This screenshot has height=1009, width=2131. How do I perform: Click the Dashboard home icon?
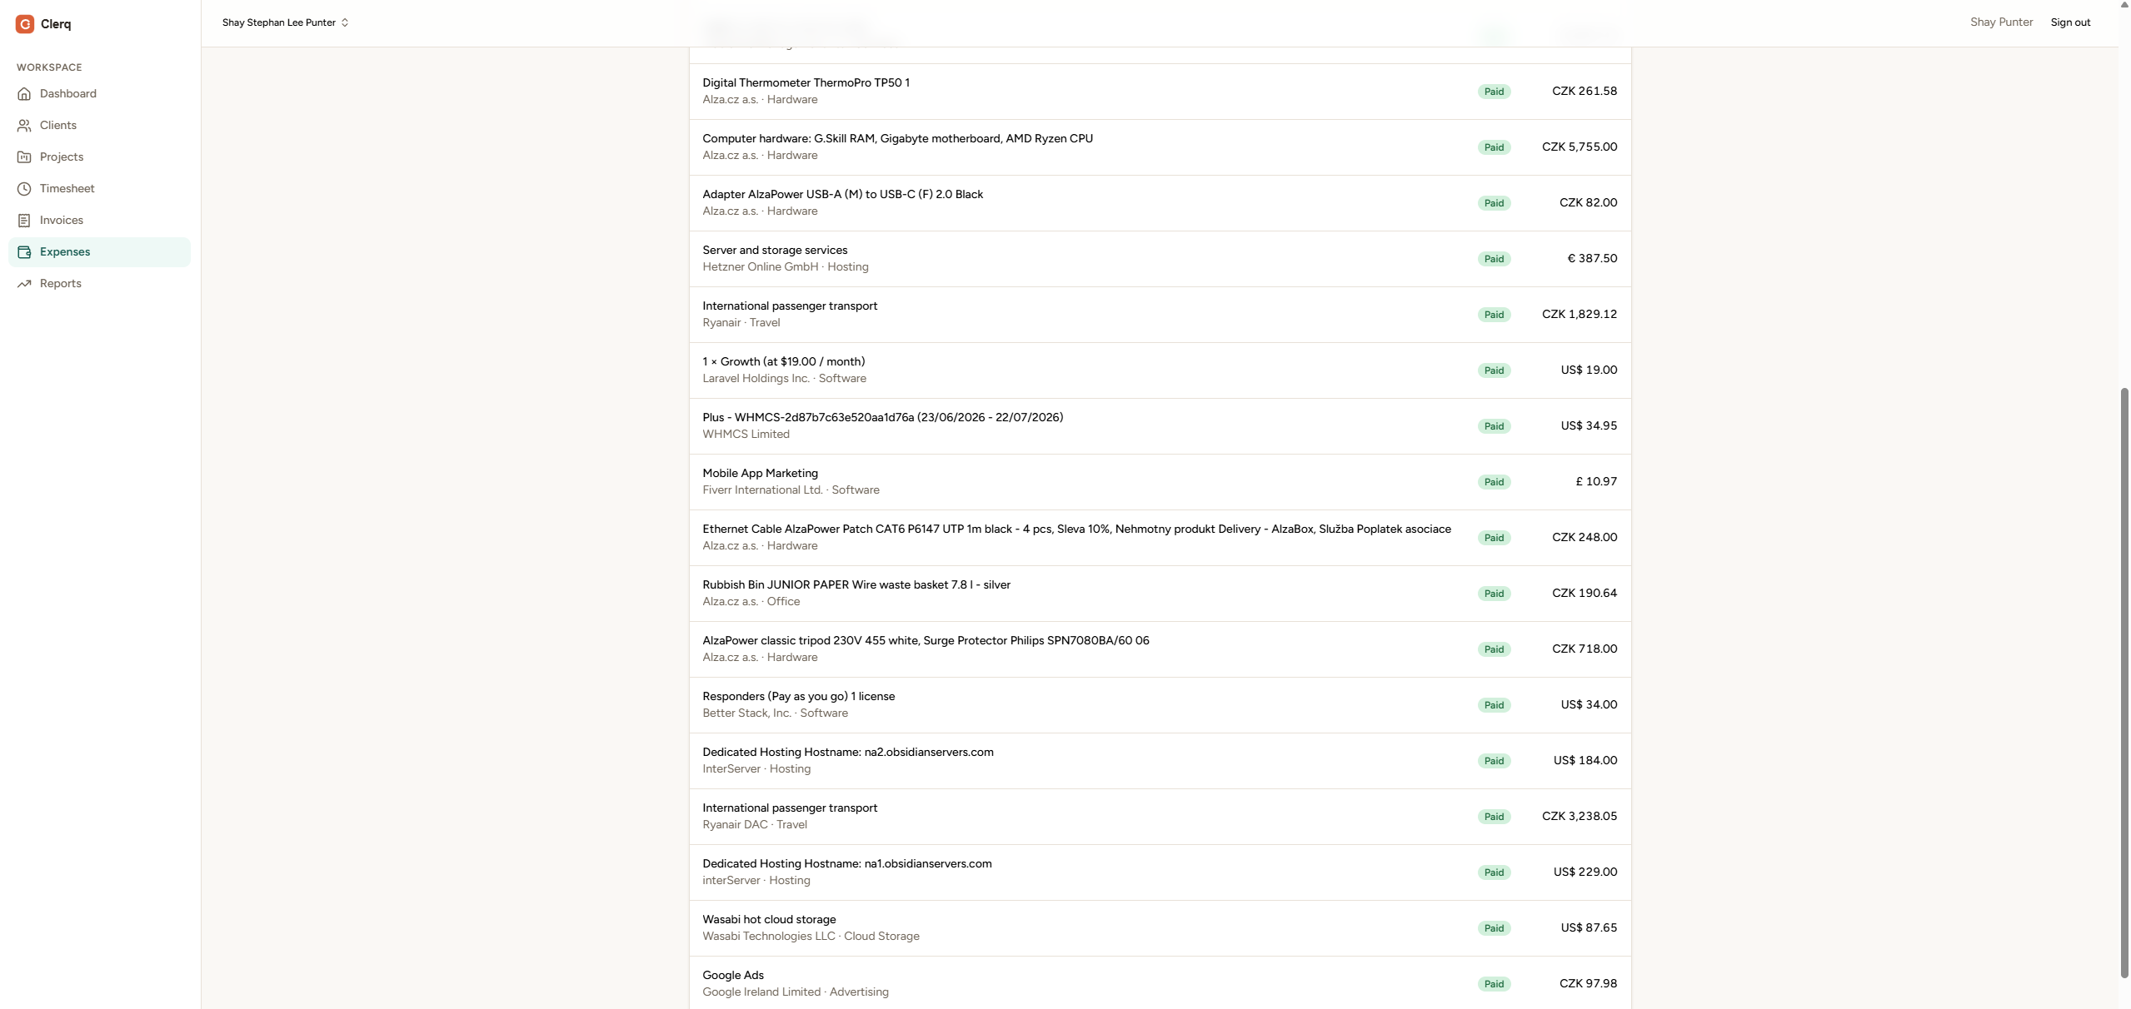pyautogui.click(x=24, y=94)
